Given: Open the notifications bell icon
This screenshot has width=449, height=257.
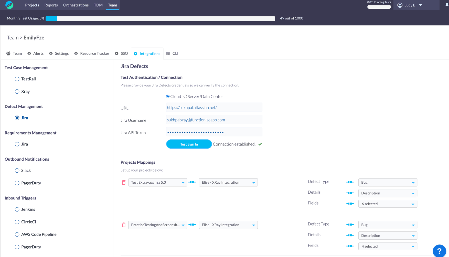Looking at the screenshot, I should pos(447,5).
